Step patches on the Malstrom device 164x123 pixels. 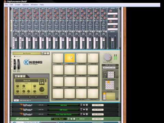[x=69, y=119]
